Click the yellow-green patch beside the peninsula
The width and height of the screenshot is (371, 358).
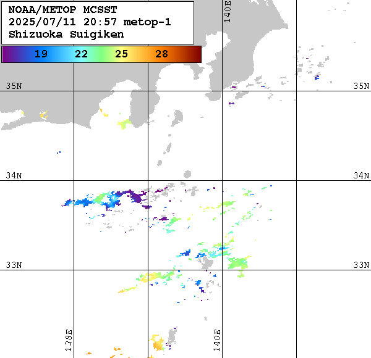[x=125, y=123]
